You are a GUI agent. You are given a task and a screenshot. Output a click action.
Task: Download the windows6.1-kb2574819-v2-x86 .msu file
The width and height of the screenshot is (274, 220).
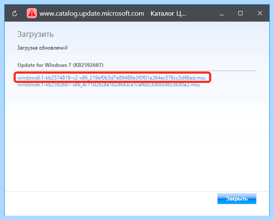[x=111, y=78]
